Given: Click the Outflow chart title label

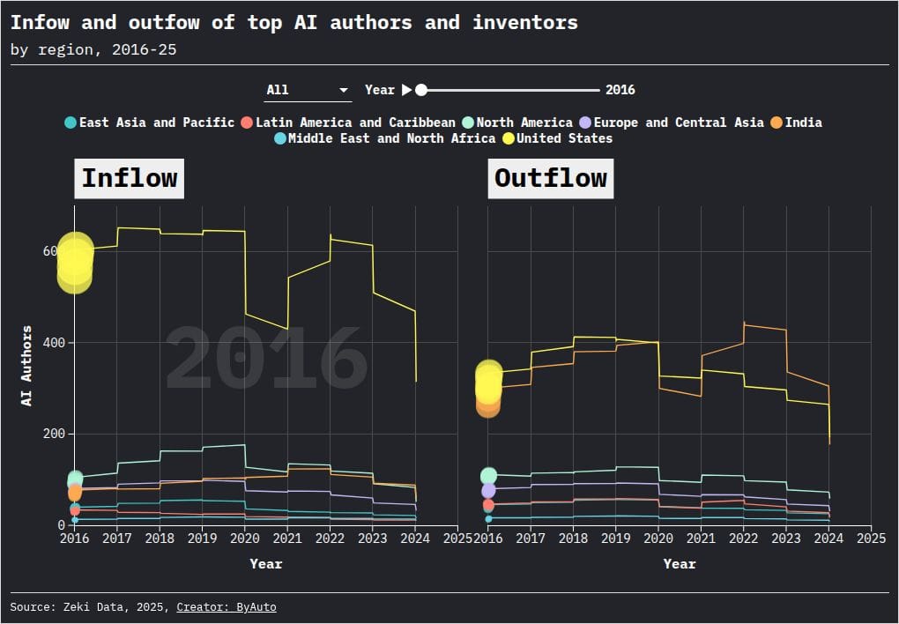Looking at the screenshot, I should 550,178.
